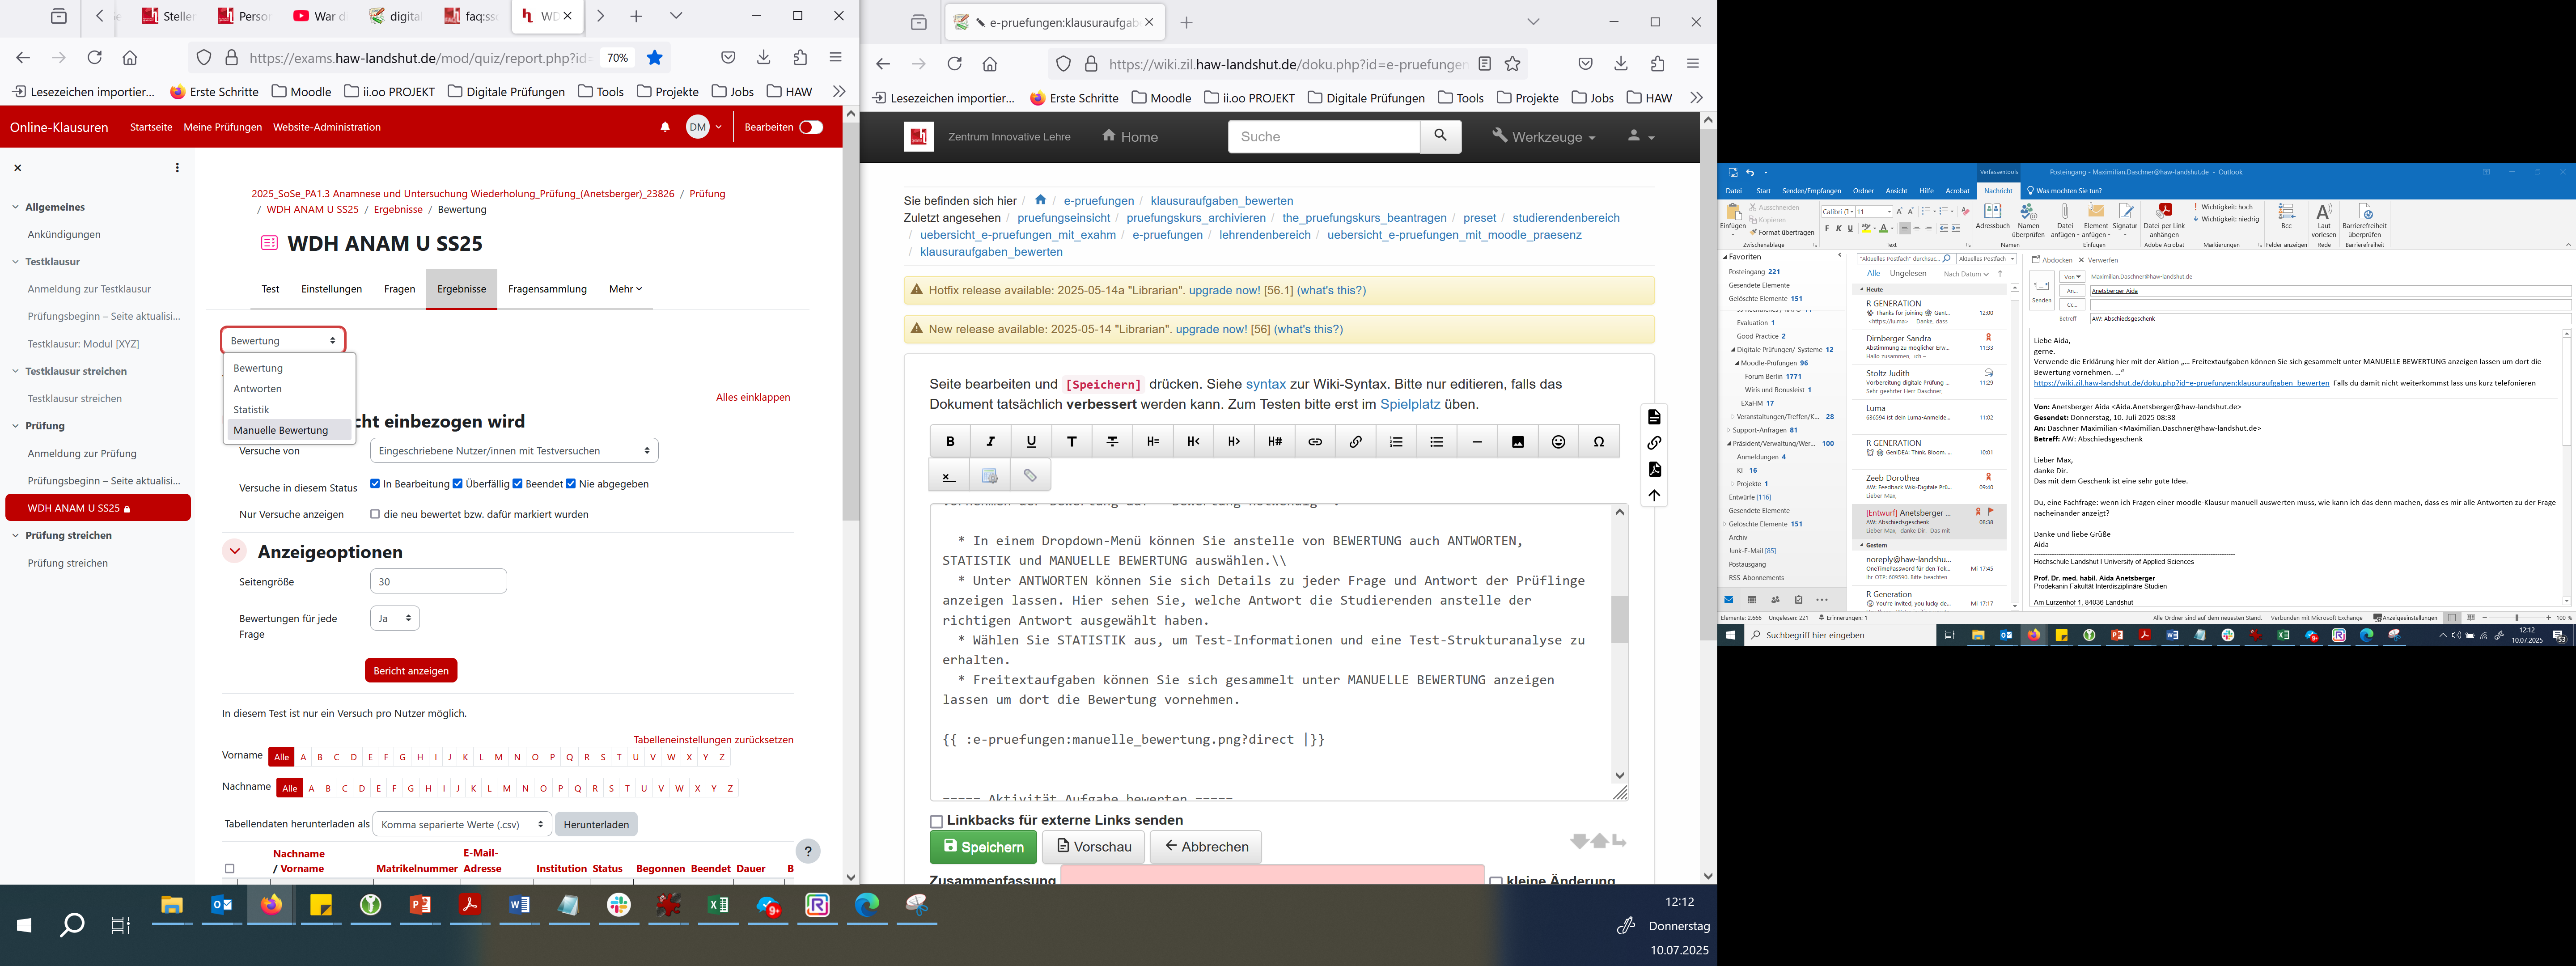Open the Ansicht tab in the Outlook ribbon

point(1896,191)
